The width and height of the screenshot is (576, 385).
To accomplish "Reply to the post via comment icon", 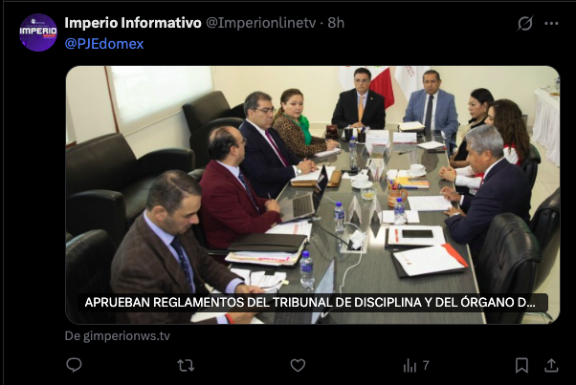I will (74, 365).
